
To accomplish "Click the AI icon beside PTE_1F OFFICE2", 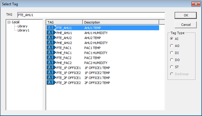I will point(51,73).
